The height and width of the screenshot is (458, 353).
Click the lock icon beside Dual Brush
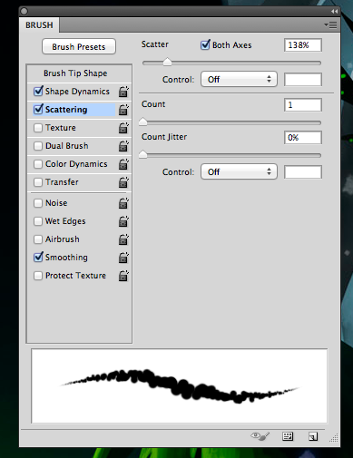tap(123, 146)
